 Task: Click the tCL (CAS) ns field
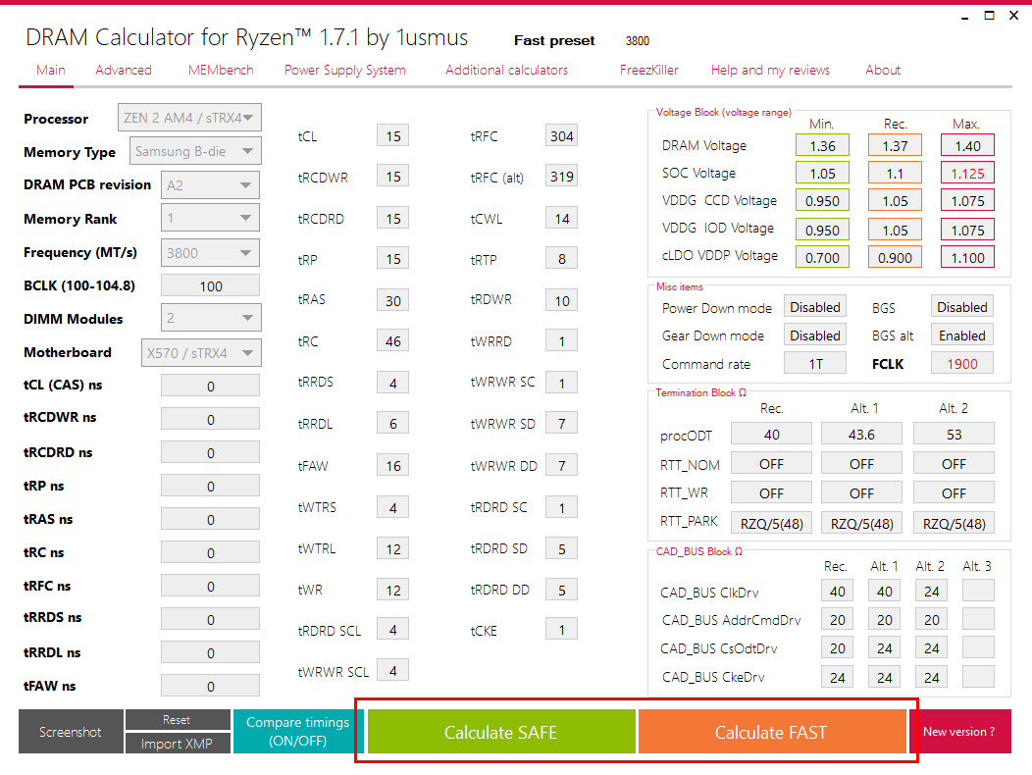pos(211,386)
